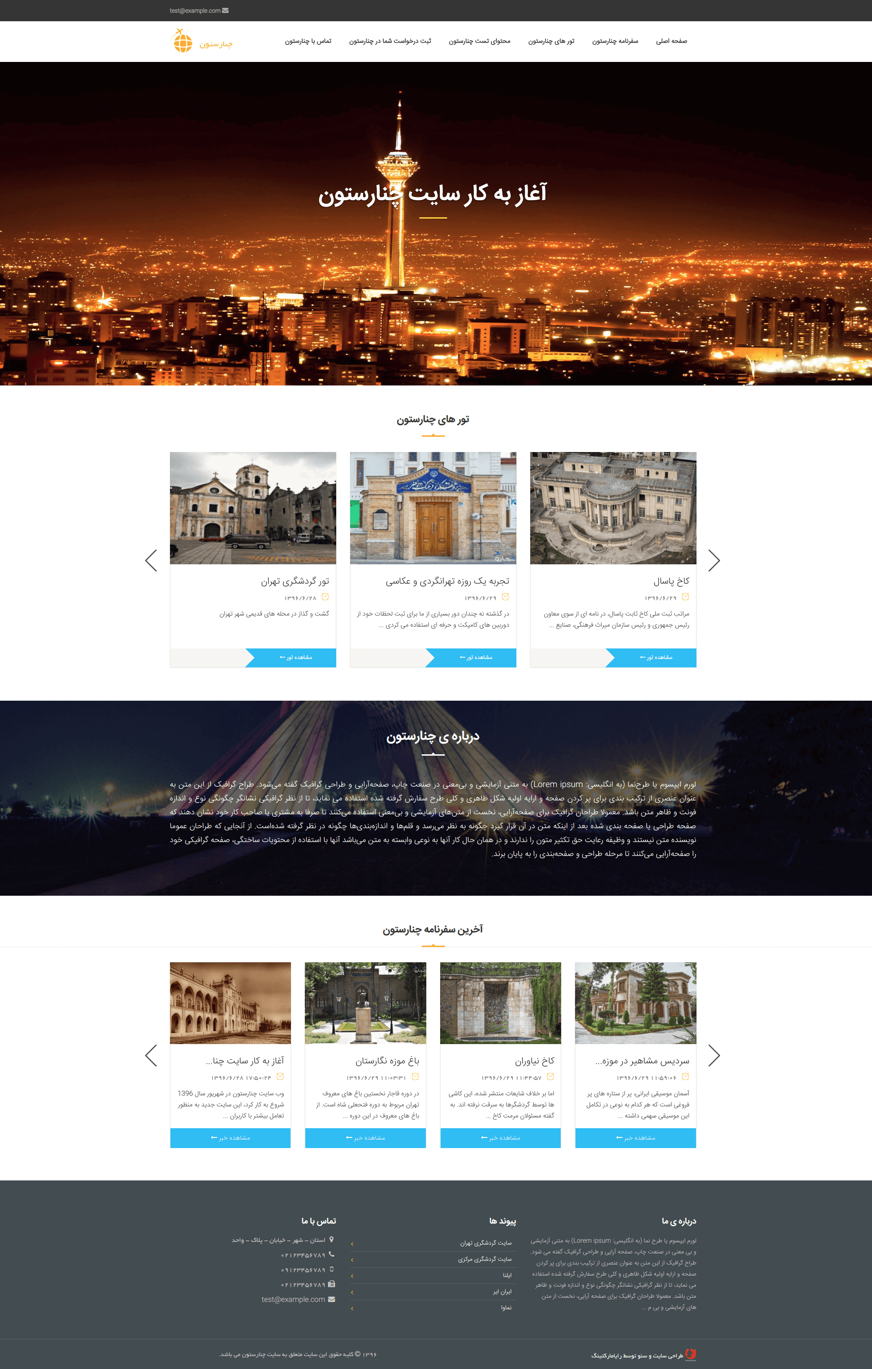Click clock icon on the کاخ نیاوران post
The height and width of the screenshot is (1369, 872).
(x=550, y=1077)
